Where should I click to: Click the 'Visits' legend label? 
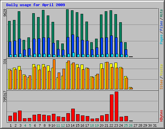click(161, 70)
